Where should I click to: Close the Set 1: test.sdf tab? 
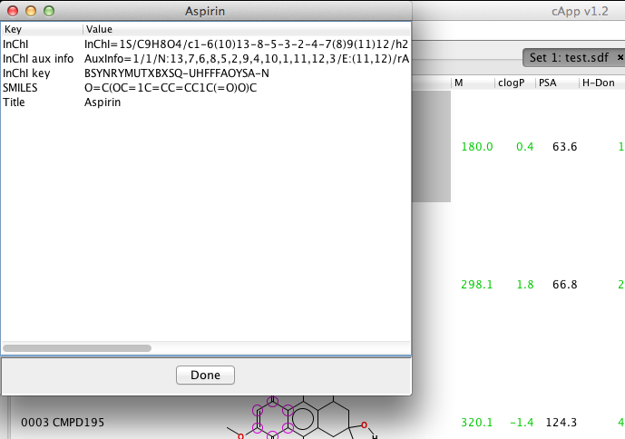click(x=620, y=57)
